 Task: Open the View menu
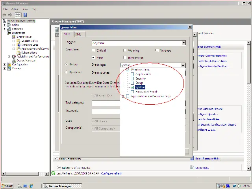(x=25, y=9)
